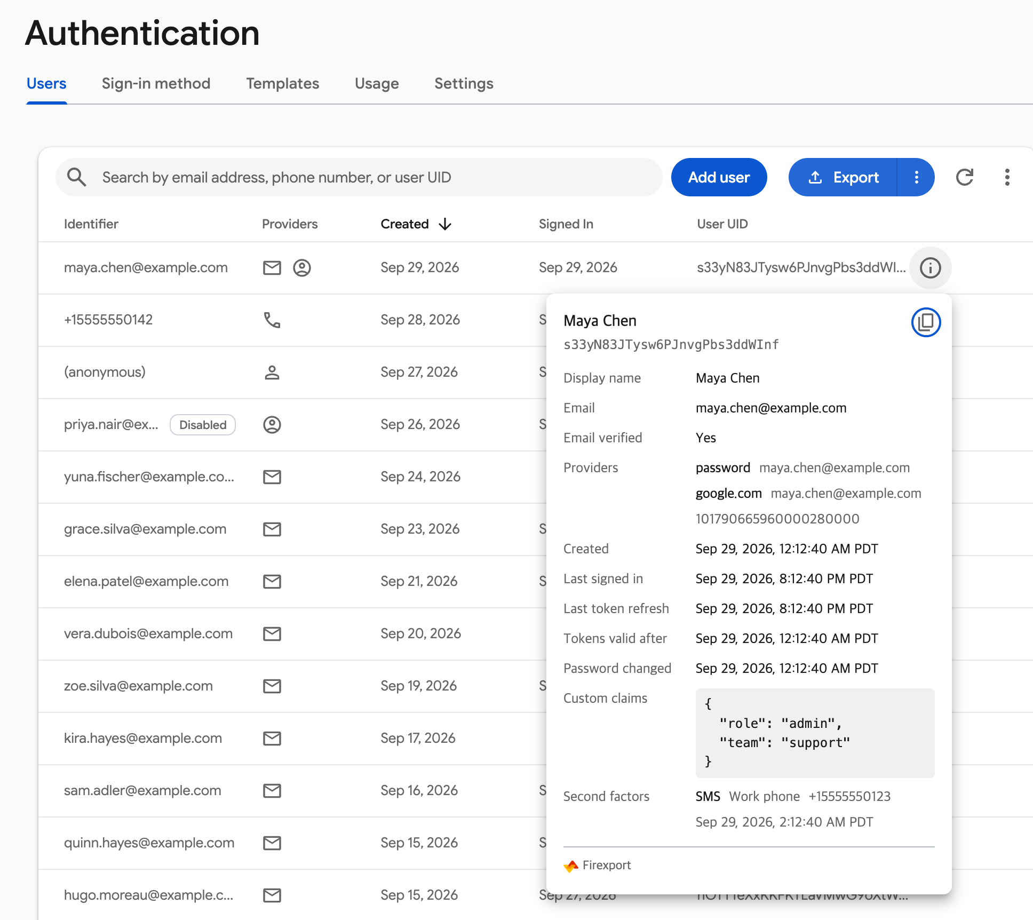The height and width of the screenshot is (920, 1033).
Task: Open the table's three-dot overflow menu
Action: pos(1007,177)
